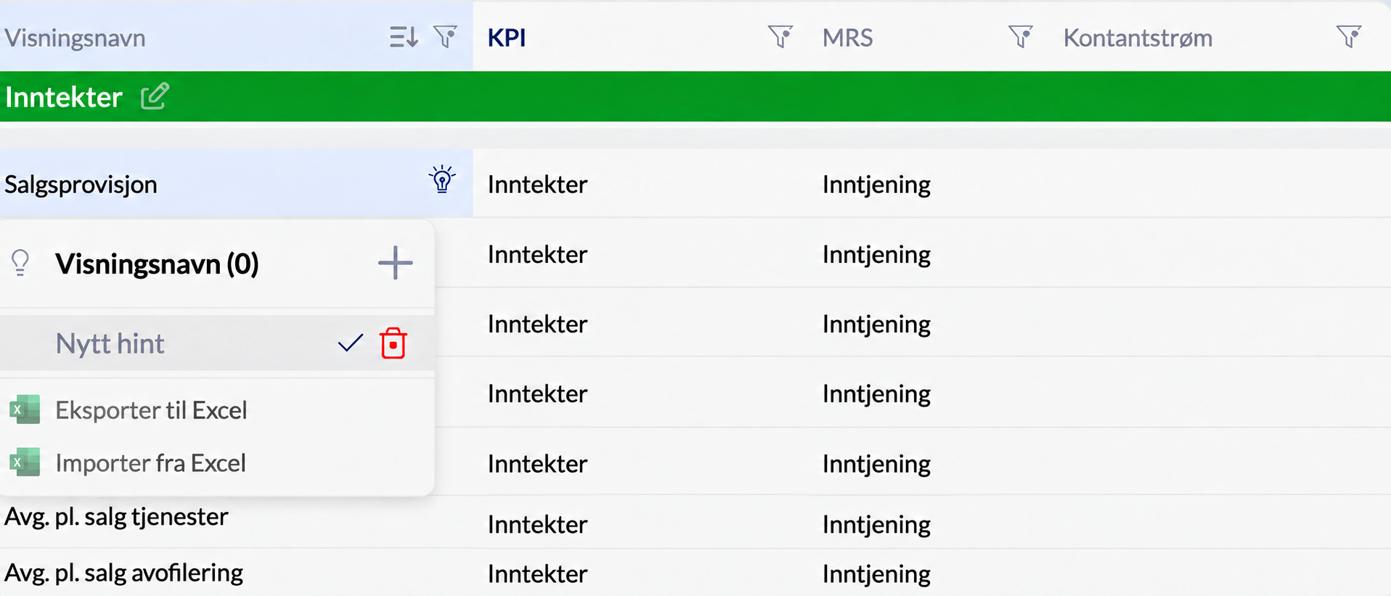Click the Inntjening MRS cell for Salgsprovisjon
1391x596 pixels.
(876, 185)
